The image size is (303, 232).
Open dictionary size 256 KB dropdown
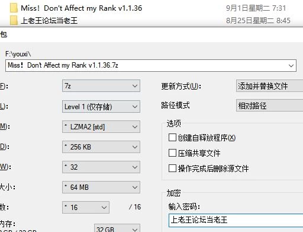pos(101,147)
